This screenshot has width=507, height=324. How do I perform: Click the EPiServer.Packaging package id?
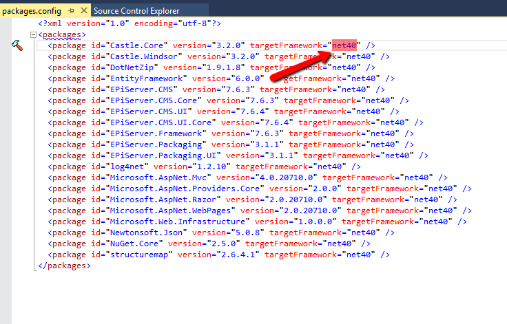click(156, 144)
